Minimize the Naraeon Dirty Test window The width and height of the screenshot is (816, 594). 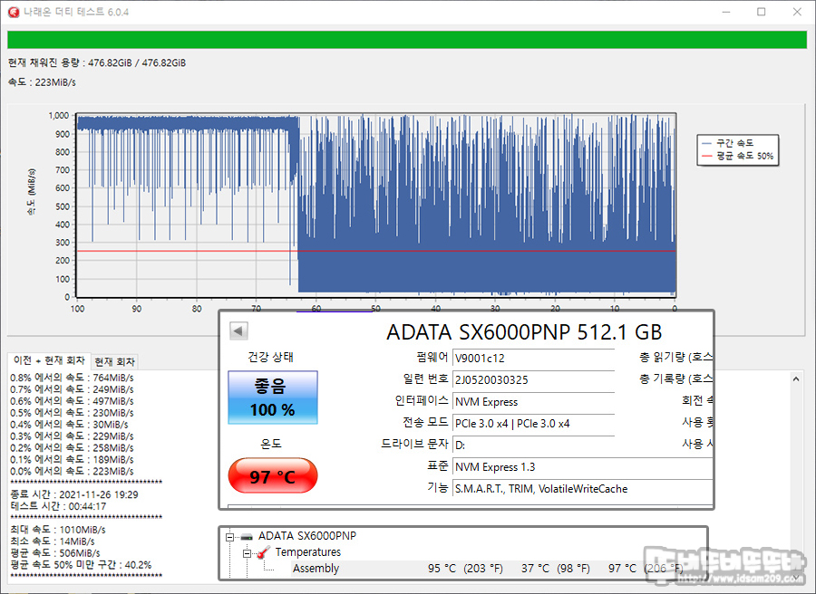726,12
